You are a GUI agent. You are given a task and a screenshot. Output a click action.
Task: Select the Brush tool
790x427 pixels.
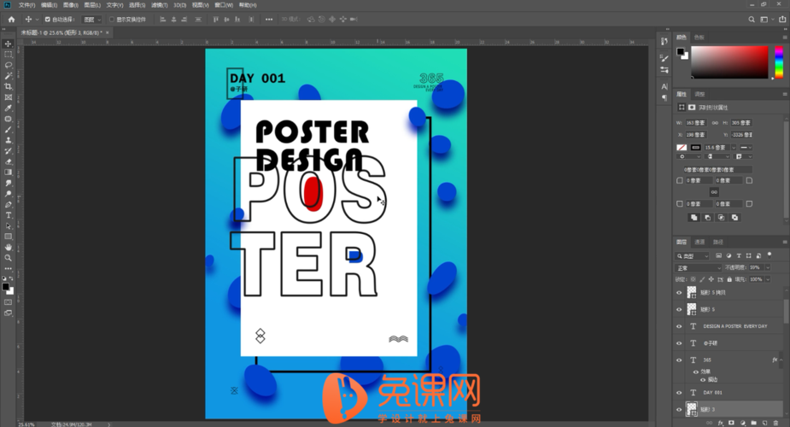tap(8, 130)
